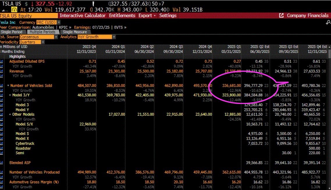Image resolution: width=331 pixels, height=190 pixels.
Task: Open chart icon for the Revenue row
Action: click(x=2, y=71)
